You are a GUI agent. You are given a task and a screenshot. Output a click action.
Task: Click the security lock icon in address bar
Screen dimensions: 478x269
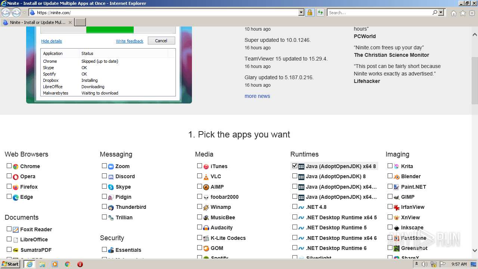click(x=310, y=12)
